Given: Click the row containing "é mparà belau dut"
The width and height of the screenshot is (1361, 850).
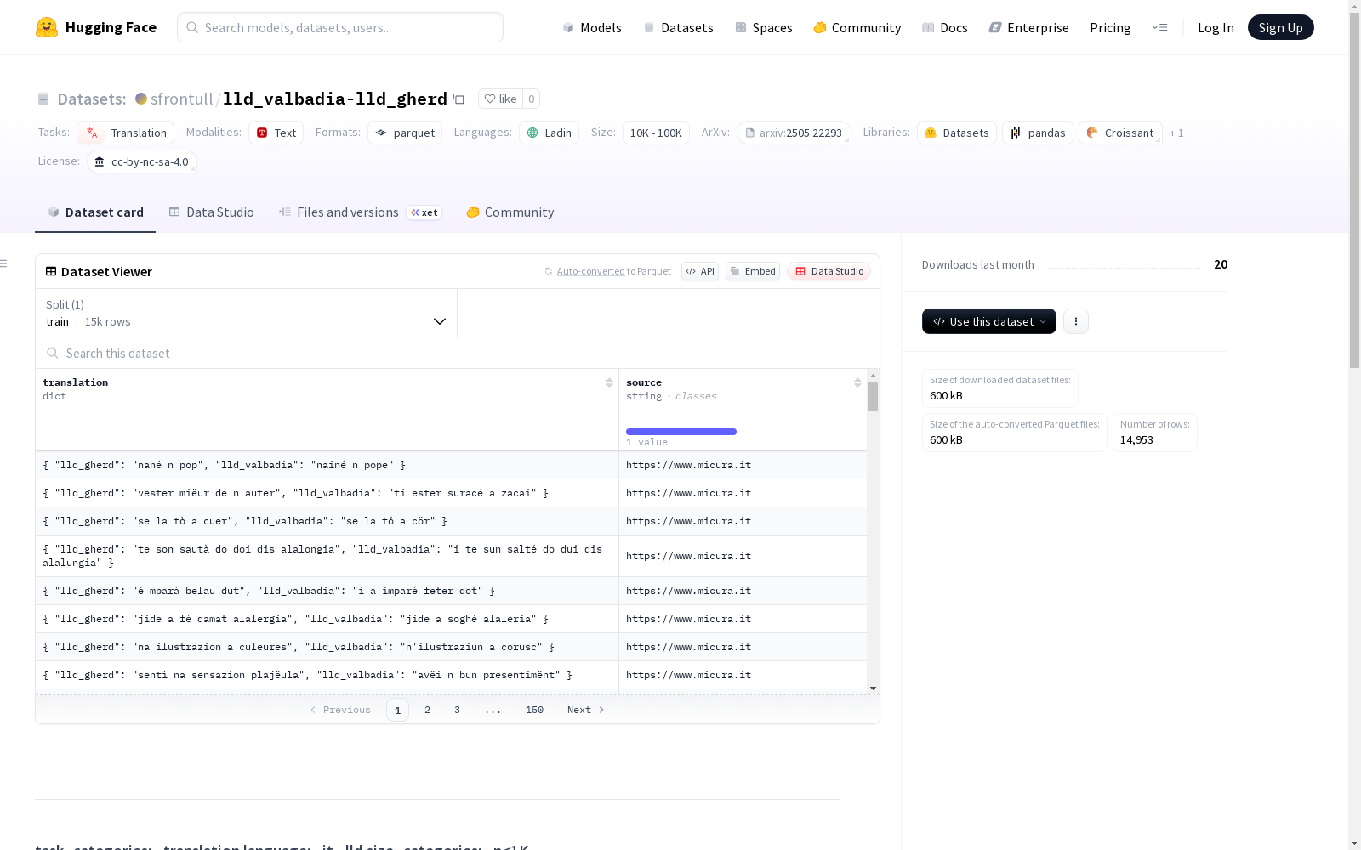Looking at the screenshot, I should pyautogui.click(x=451, y=591).
